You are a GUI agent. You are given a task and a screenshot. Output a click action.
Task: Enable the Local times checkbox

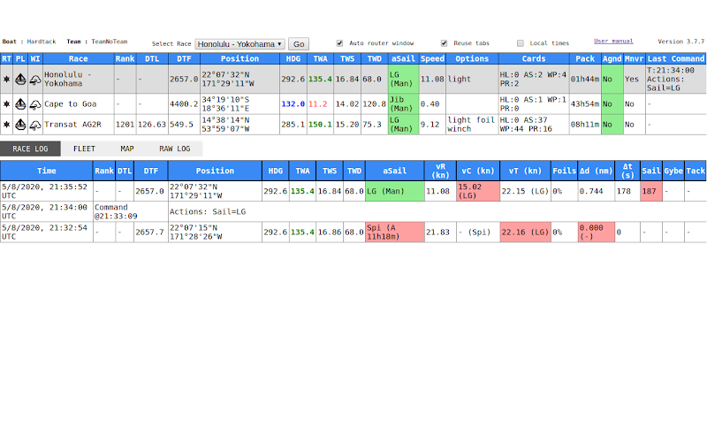[521, 43]
